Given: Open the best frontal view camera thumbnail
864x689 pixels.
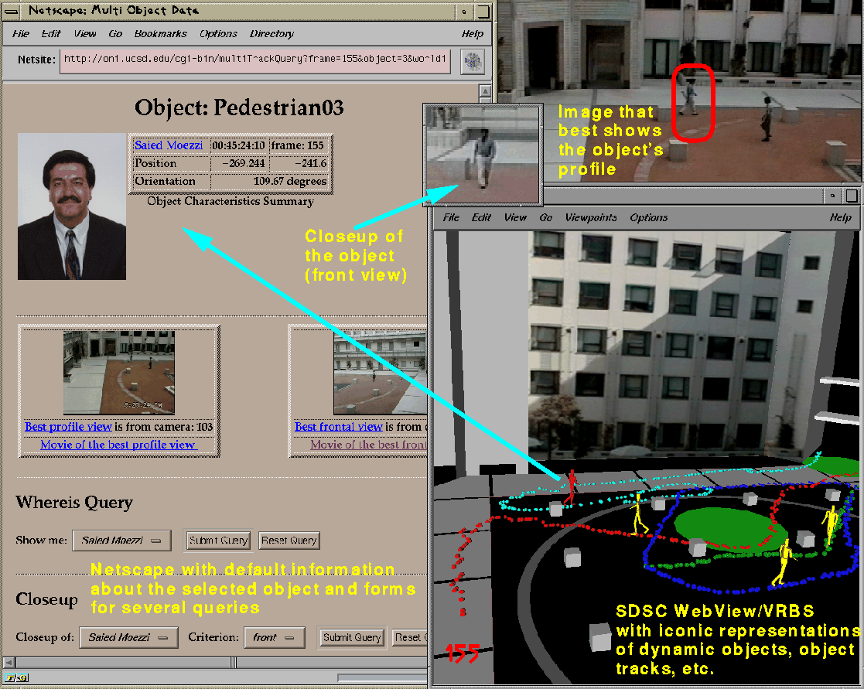Looking at the screenshot, I should 379,373.
